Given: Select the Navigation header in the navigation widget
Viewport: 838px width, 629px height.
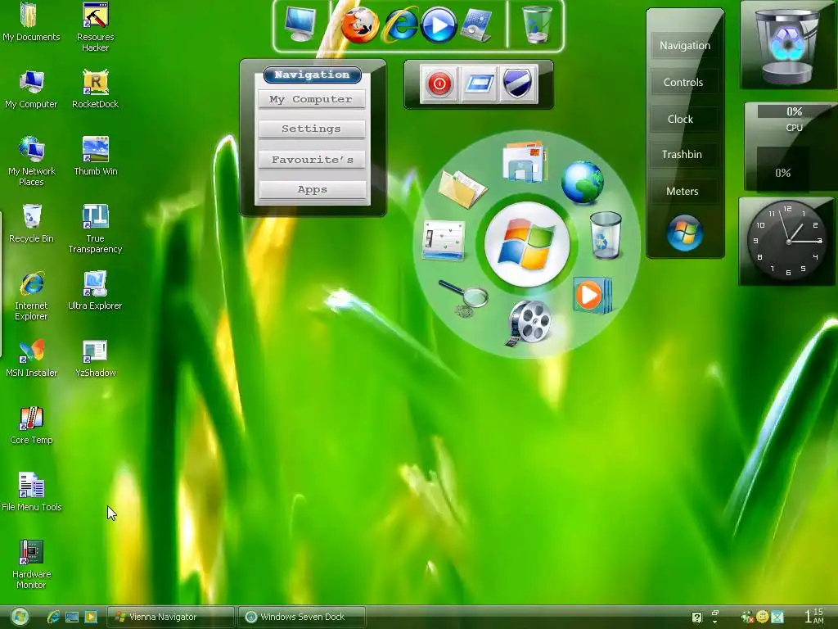Looking at the screenshot, I should point(312,75).
